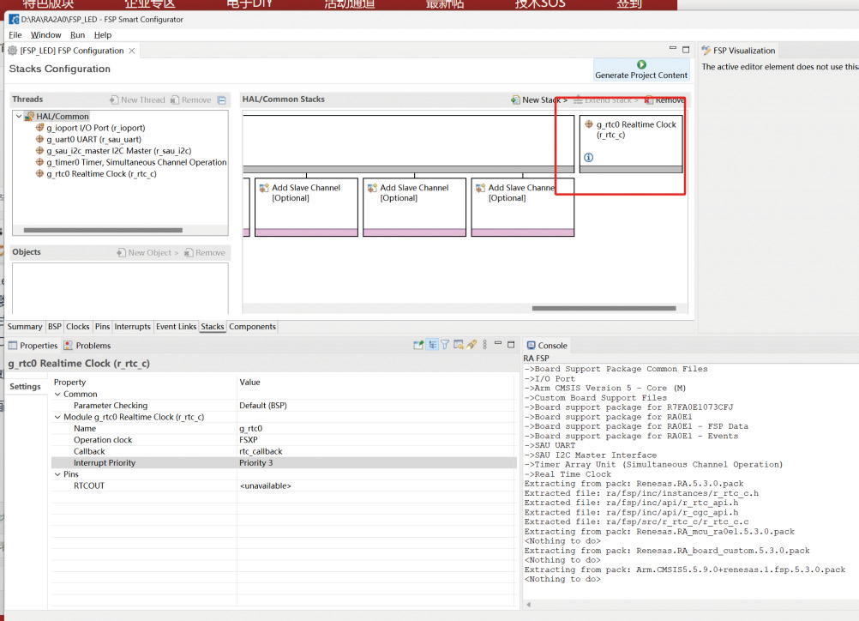Open the Run menu

[77, 35]
